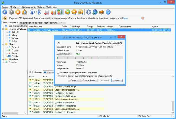Open the Affichage menu

[x=14, y=7]
